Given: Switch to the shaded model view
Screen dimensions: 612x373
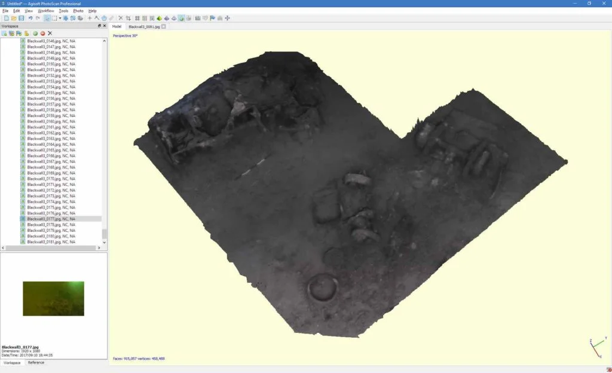Looking at the screenshot, I should pyautogui.click(x=159, y=18).
